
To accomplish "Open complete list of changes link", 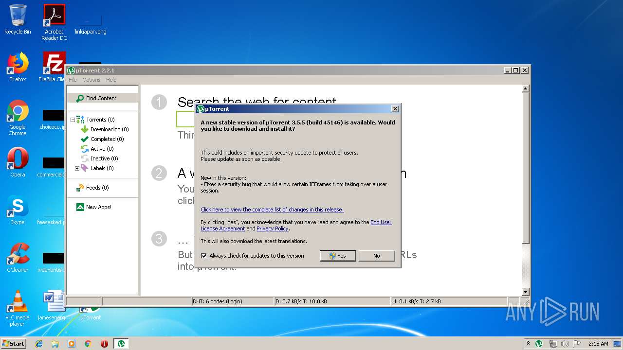I will pos(272,210).
